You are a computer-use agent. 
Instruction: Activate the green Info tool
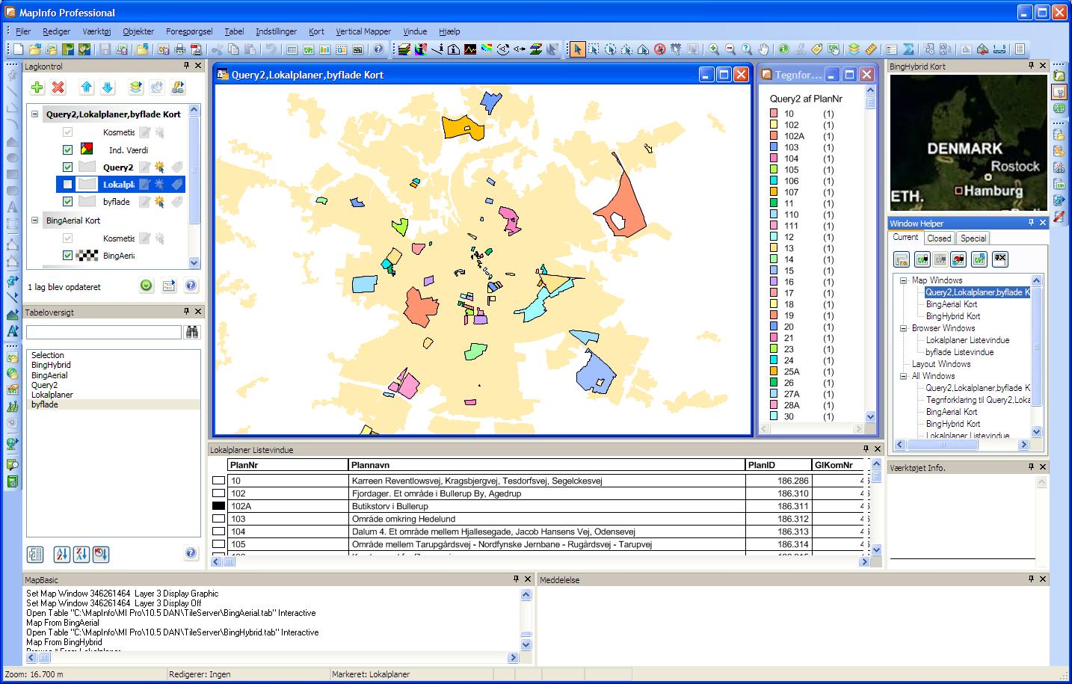[x=783, y=49]
